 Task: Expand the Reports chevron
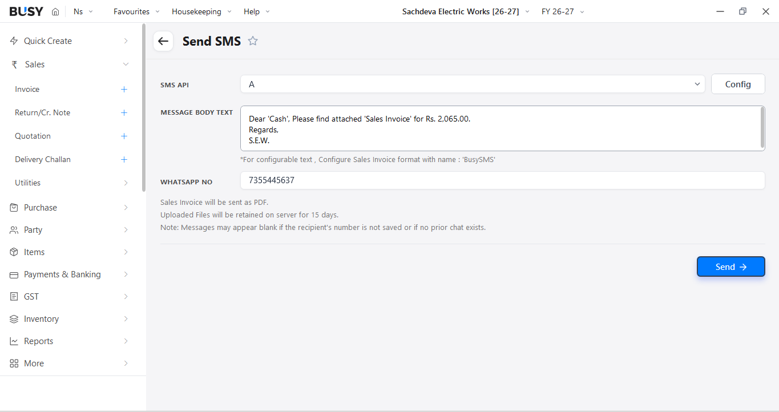pos(126,341)
